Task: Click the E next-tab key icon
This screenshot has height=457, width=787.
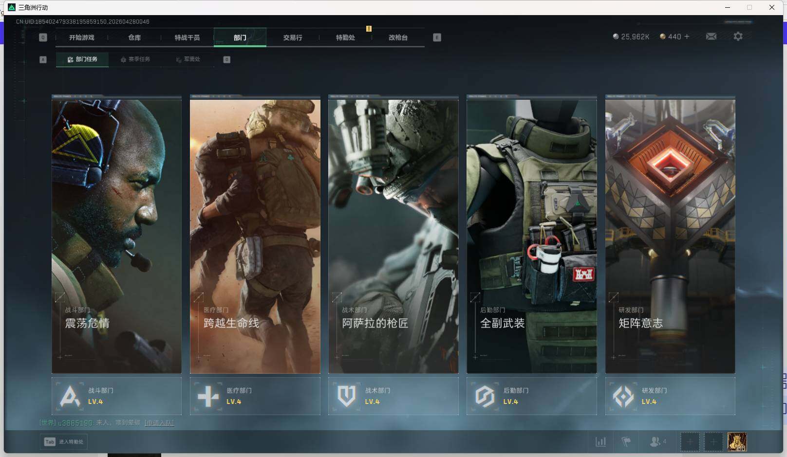Action: (x=437, y=37)
